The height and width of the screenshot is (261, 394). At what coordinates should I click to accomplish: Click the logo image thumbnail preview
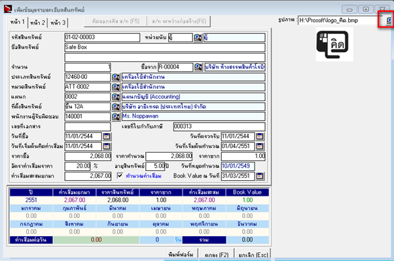coord(334,44)
